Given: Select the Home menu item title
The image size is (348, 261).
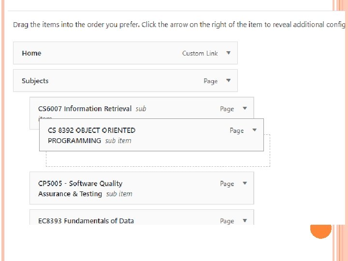Looking at the screenshot, I should click(x=31, y=53).
